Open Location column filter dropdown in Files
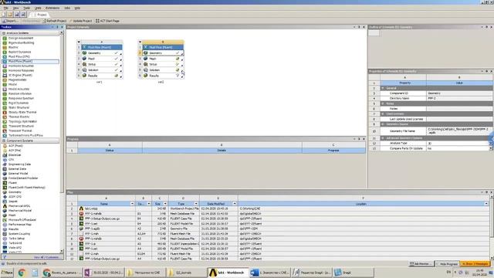The height and width of the screenshot is (278, 494). pos(486,204)
